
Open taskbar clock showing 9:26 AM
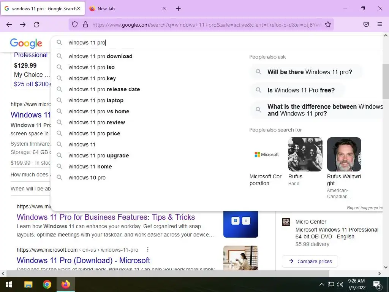[356, 284]
